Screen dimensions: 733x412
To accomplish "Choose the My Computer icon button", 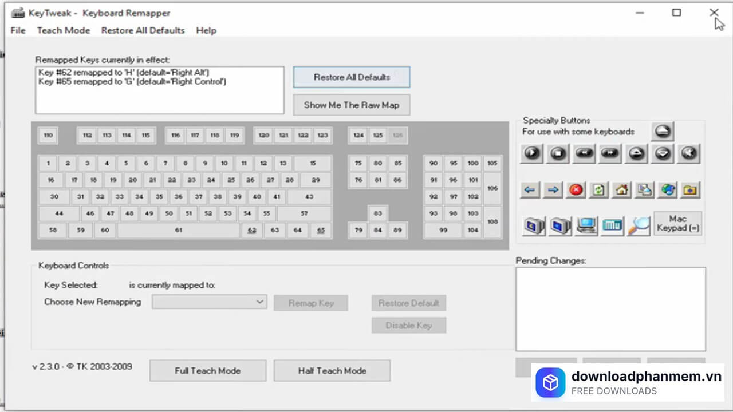I will [586, 225].
